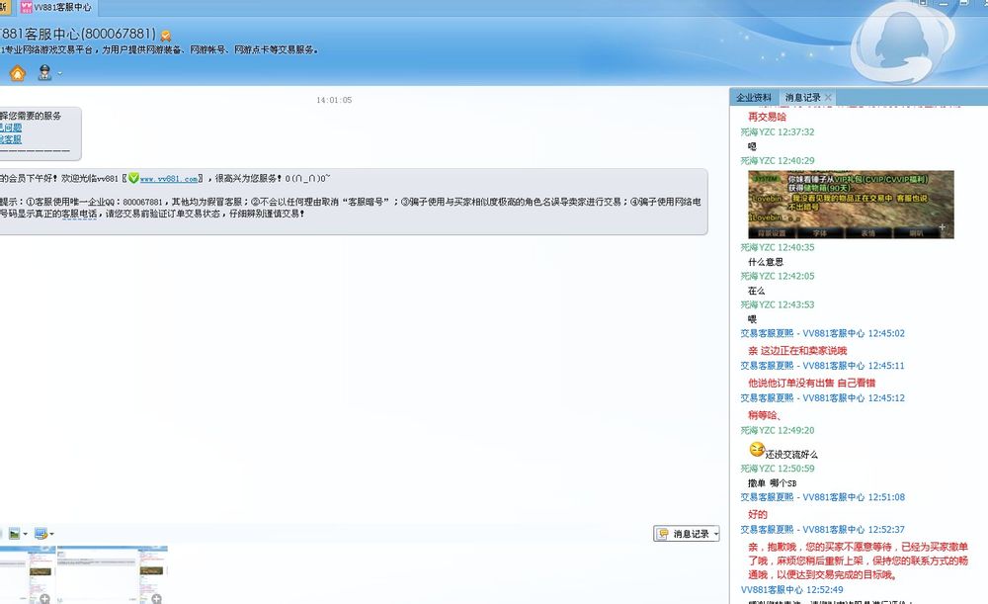Click the message 他说他订单没有出售 自己看错
This screenshot has height=604, width=988.
click(x=811, y=383)
